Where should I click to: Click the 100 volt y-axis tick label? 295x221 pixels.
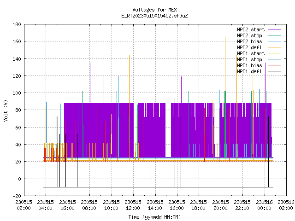pyautogui.click(x=17, y=93)
